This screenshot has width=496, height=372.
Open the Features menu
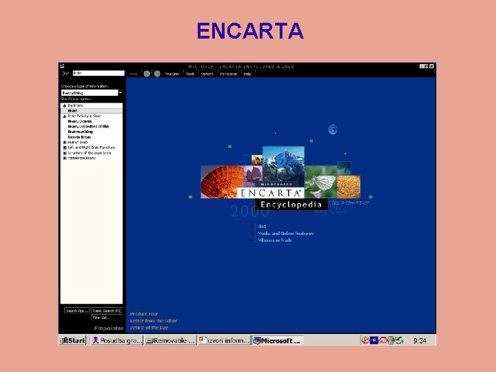[x=172, y=74]
